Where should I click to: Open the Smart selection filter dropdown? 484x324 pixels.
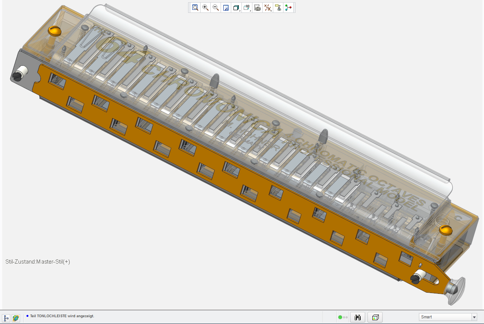pyautogui.click(x=448, y=317)
